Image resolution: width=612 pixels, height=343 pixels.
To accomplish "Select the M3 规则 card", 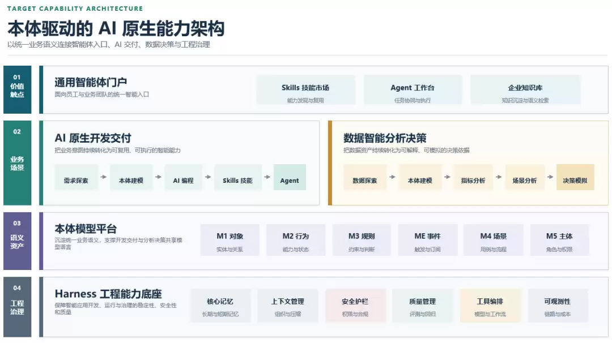I will tap(362, 240).
